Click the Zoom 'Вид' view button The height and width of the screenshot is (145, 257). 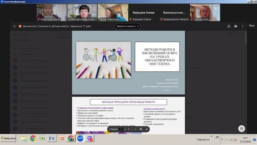click(x=251, y=25)
